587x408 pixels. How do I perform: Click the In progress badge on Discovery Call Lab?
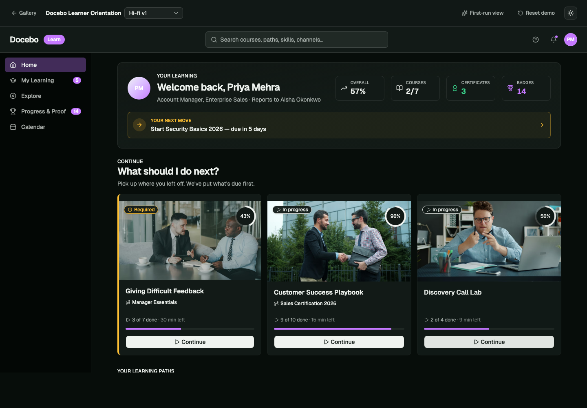pos(442,210)
